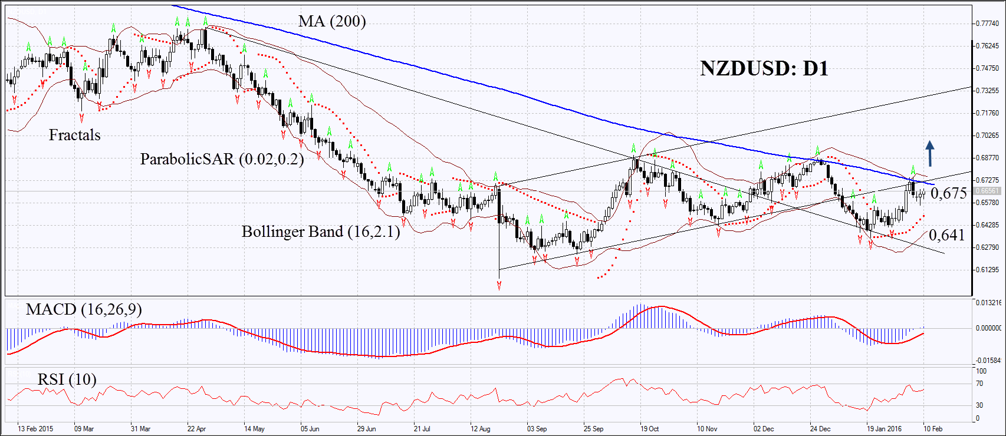Screen dimensions: 1006x436
Task: Click the 19 Oct date label
Action: (649, 428)
